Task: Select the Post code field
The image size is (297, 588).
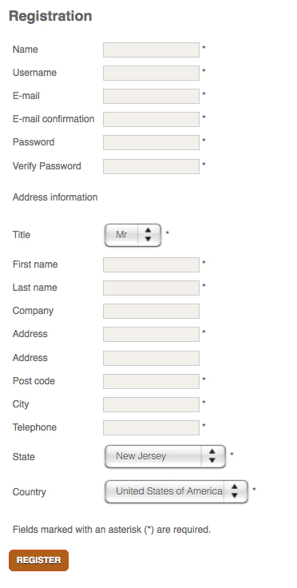Action: pos(151,381)
